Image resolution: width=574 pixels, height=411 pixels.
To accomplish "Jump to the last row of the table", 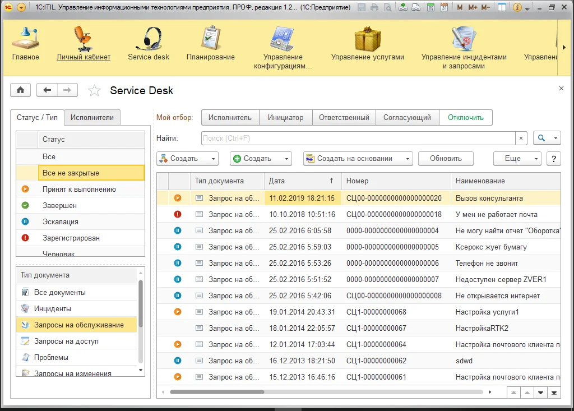I will 554,392.
